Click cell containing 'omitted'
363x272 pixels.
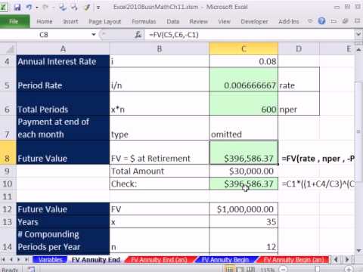point(244,128)
